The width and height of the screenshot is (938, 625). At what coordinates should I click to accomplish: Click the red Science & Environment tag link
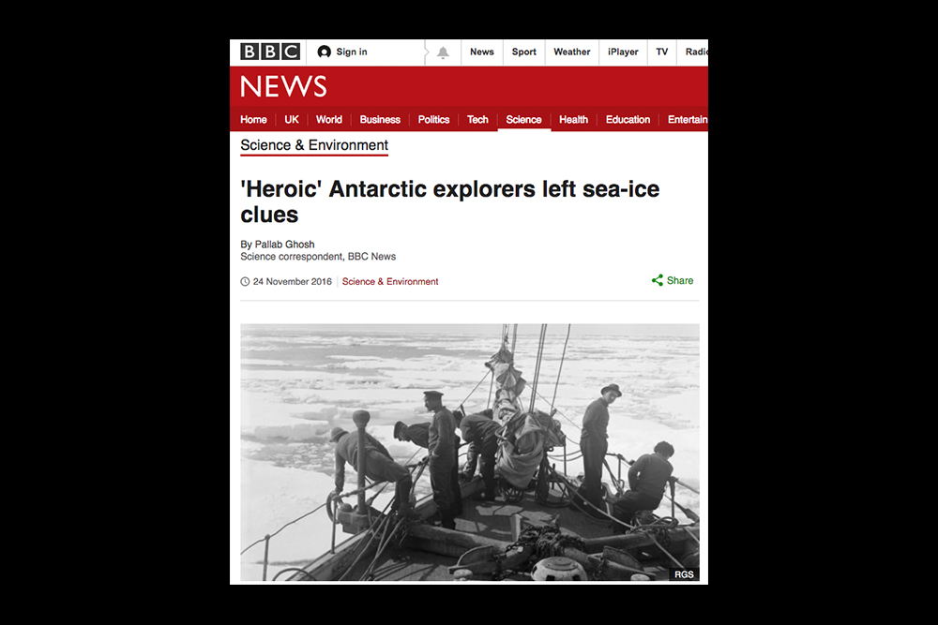tap(390, 281)
